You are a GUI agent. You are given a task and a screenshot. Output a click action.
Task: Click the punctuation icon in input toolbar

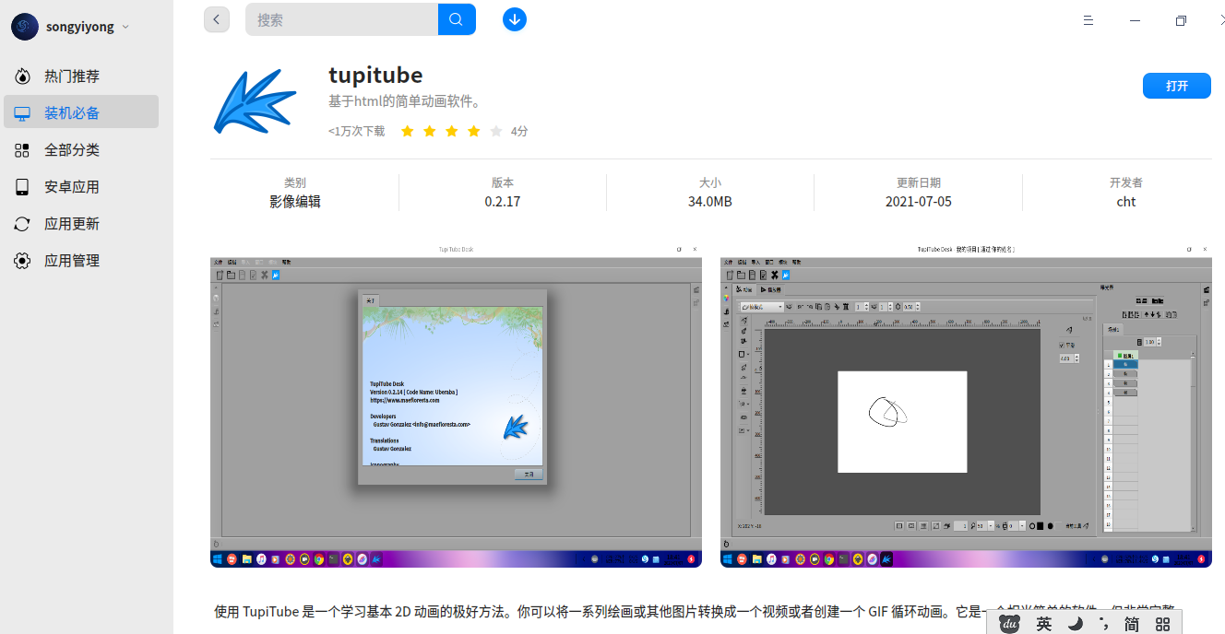(x=1104, y=626)
